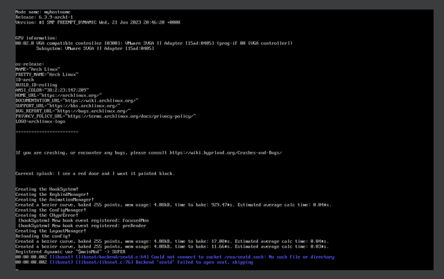Select the 'Current splash' red door line
Viewport: 444px width, 279px height.
[x=95, y=174]
